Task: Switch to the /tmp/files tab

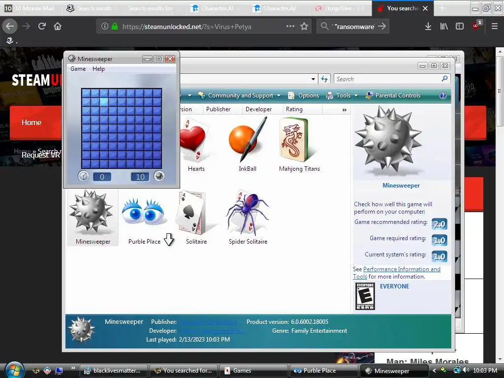Action: (x=341, y=8)
